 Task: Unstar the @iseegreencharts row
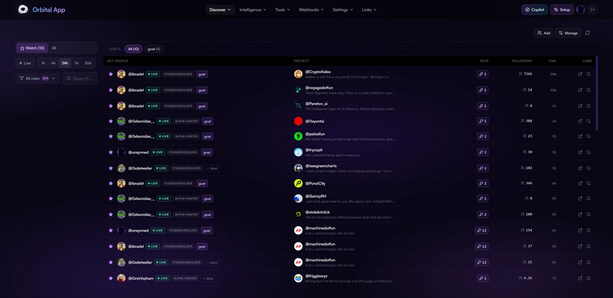pos(111,168)
